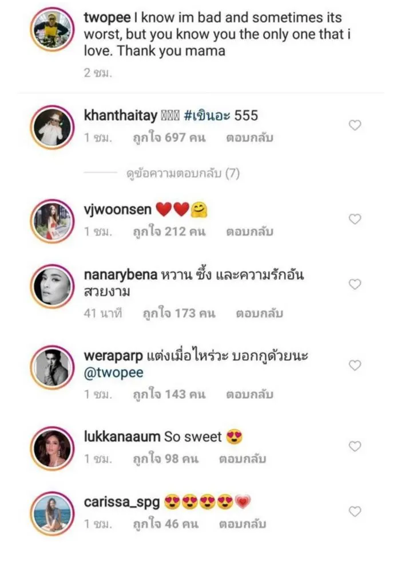Open the @twopee mention link
The image size is (393, 573).
(113, 373)
